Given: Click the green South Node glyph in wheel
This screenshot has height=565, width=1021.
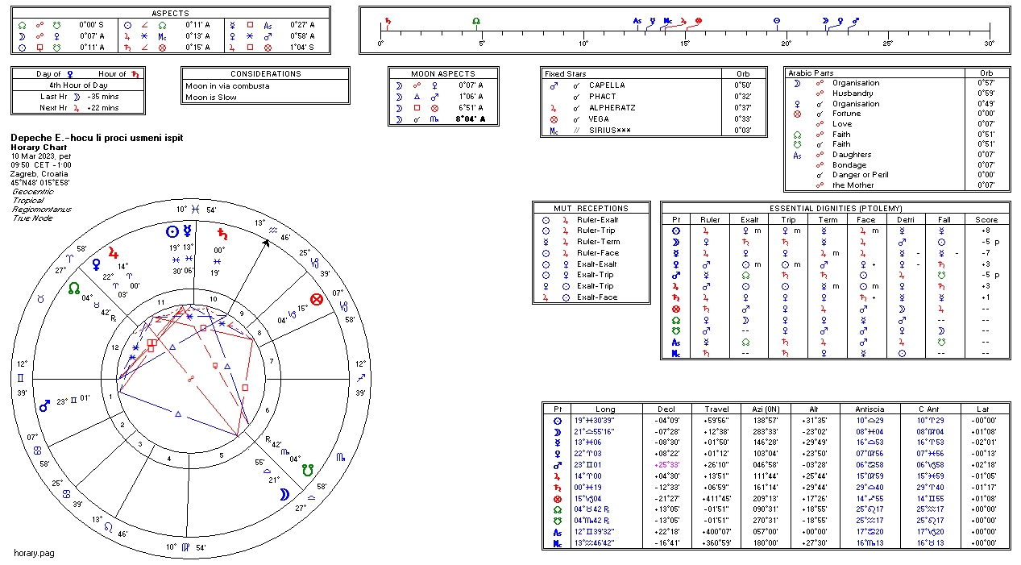Looking at the screenshot, I should tap(306, 468).
